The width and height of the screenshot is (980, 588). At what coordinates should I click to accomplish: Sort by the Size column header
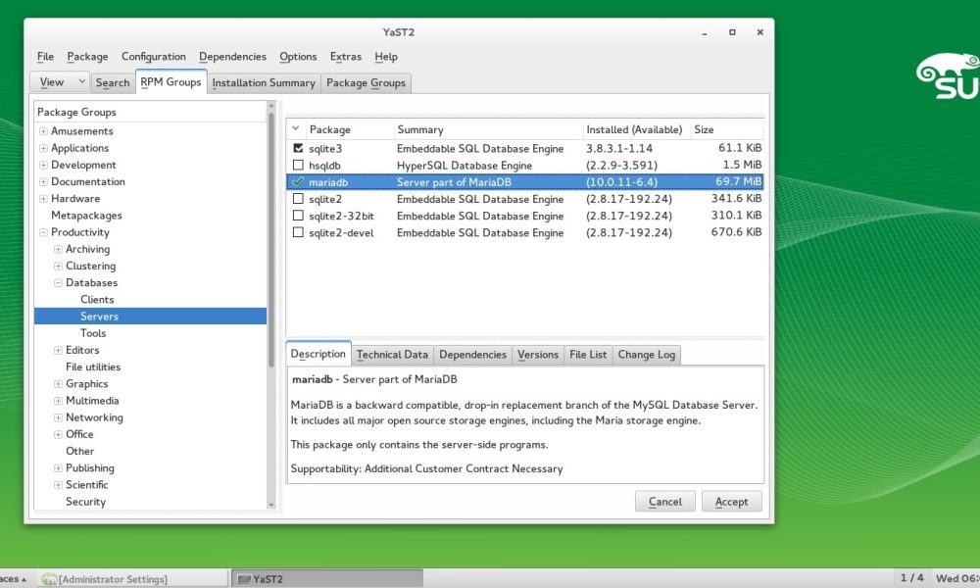coord(727,129)
